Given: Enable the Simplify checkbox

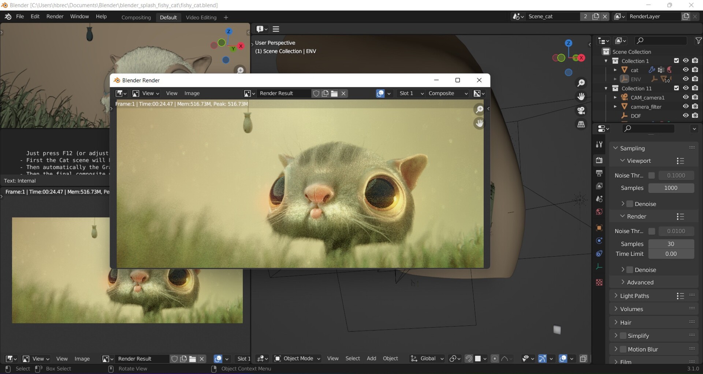Looking at the screenshot, I should (x=623, y=336).
